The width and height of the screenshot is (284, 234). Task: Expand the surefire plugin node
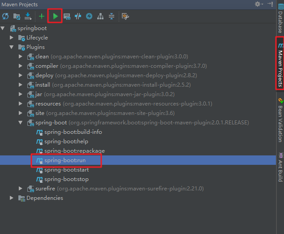[x=21, y=189]
